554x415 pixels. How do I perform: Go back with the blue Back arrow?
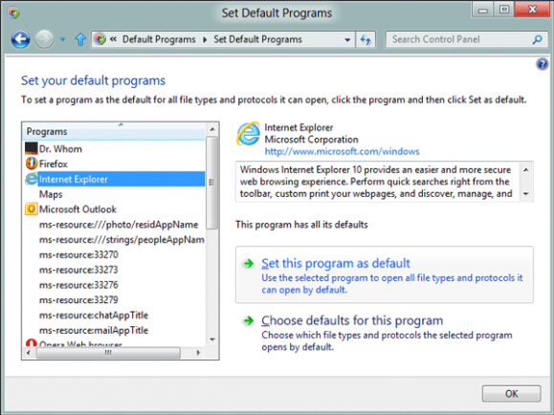[x=20, y=39]
